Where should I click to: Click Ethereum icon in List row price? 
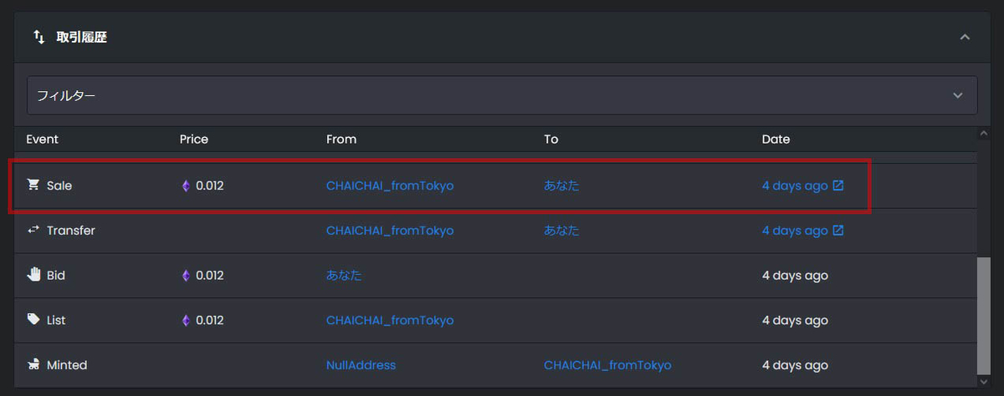(186, 320)
